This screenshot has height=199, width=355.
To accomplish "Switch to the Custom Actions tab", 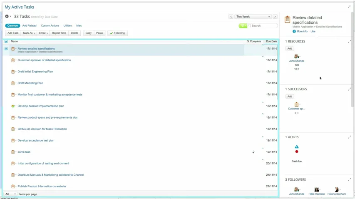I will point(50,25).
